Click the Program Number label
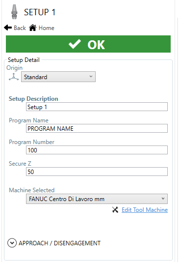The height and width of the screenshot is (262, 180). (x=32, y=142)
